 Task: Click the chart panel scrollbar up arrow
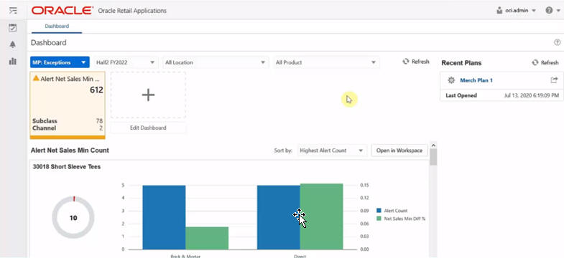point(433,145)
